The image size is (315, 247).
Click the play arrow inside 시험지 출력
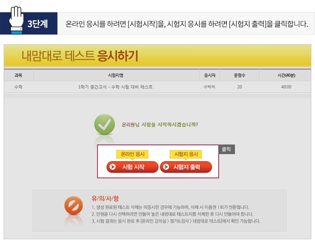tap(166, 167)
